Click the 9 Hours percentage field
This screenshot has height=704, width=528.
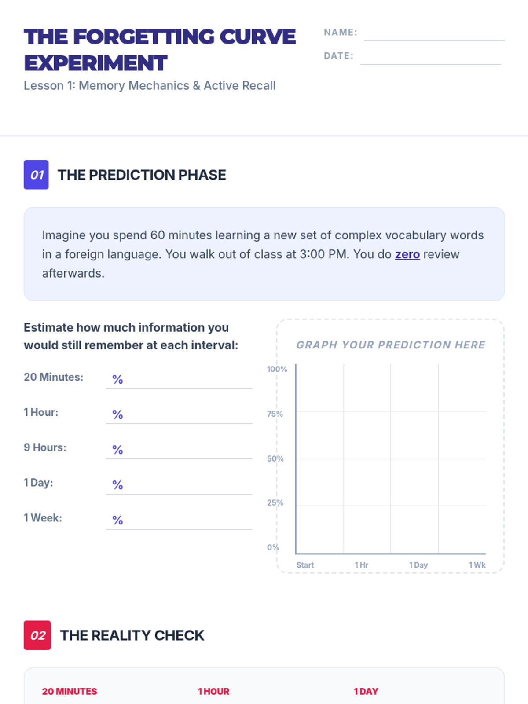179,449
